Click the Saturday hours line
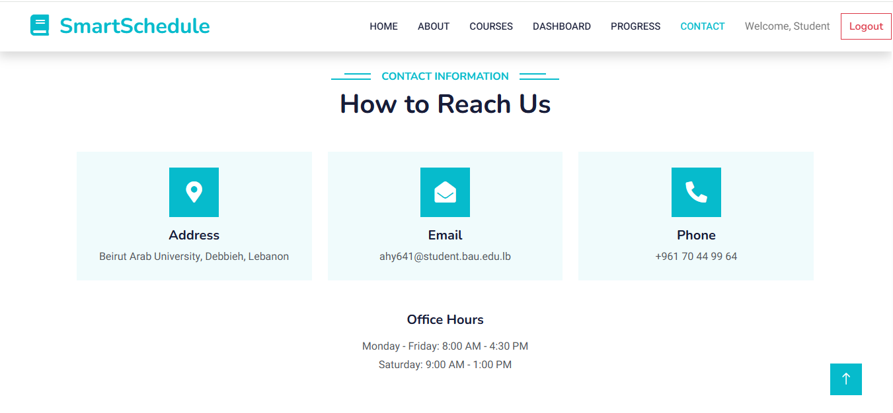The height and width of the screenshot is (413, 893). pyautogui.click(x=445, y=365)
